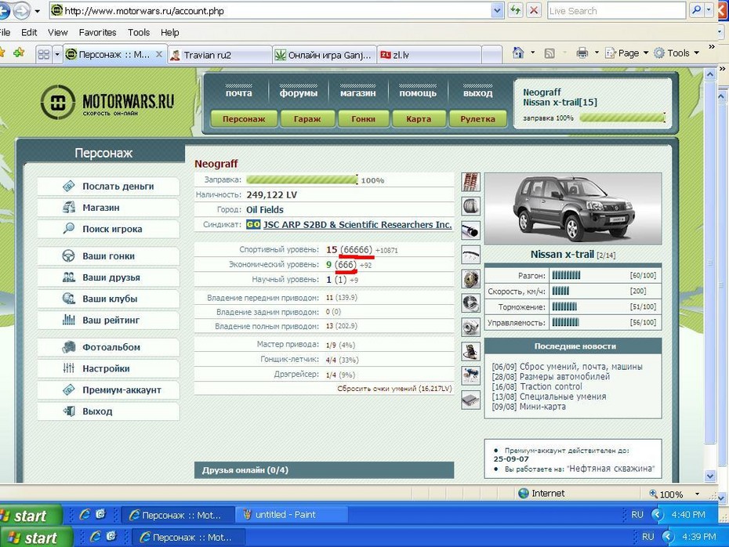This screenshot has height=547, width=729.
Task: Click the Рулетка navigation button
Action: 477,119
